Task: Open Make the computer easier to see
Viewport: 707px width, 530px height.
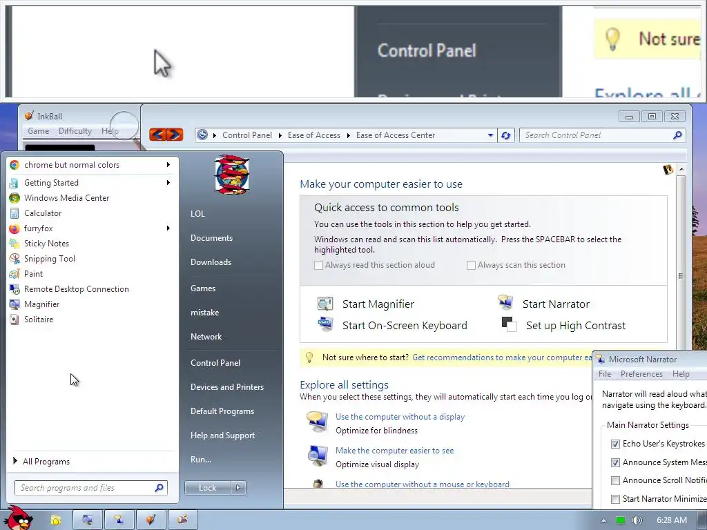Action: tap(394, 451)
